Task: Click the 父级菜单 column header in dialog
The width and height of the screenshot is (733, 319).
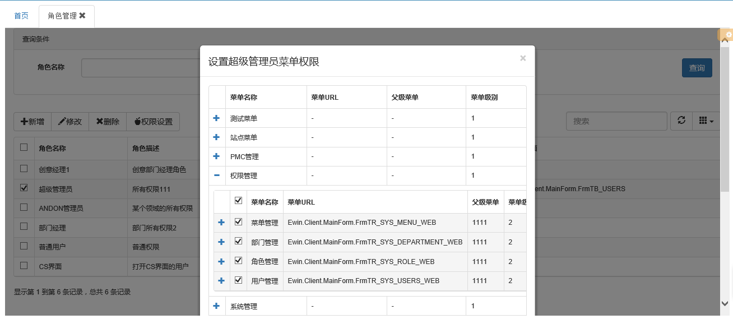Action: coord(426,97)
